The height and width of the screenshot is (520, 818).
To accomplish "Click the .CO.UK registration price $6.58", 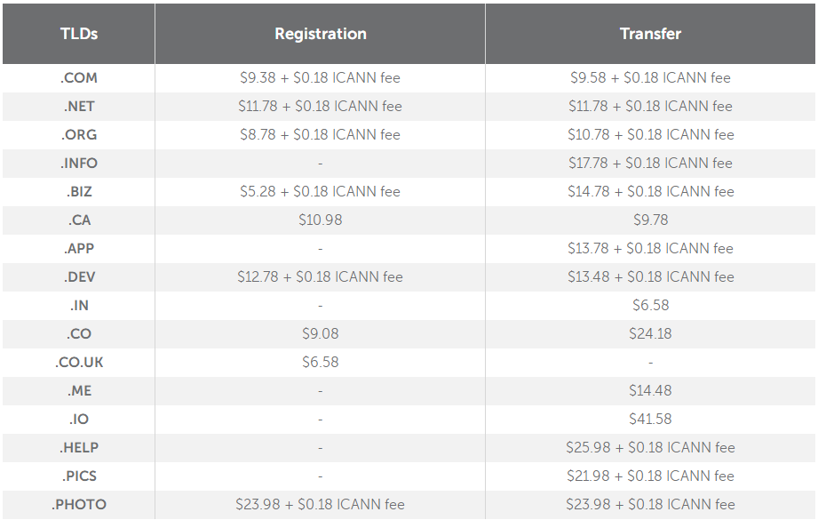I will click(320, 362).
